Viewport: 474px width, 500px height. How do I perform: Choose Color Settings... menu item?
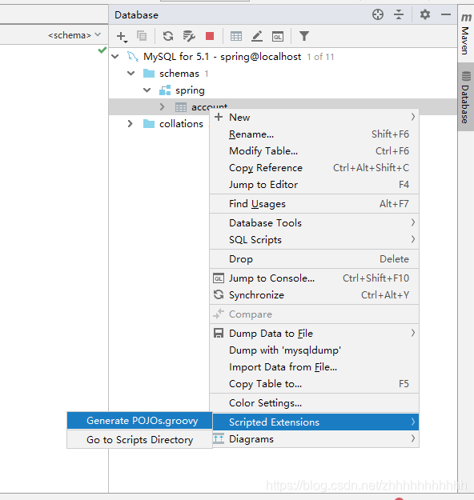point(314,403)
